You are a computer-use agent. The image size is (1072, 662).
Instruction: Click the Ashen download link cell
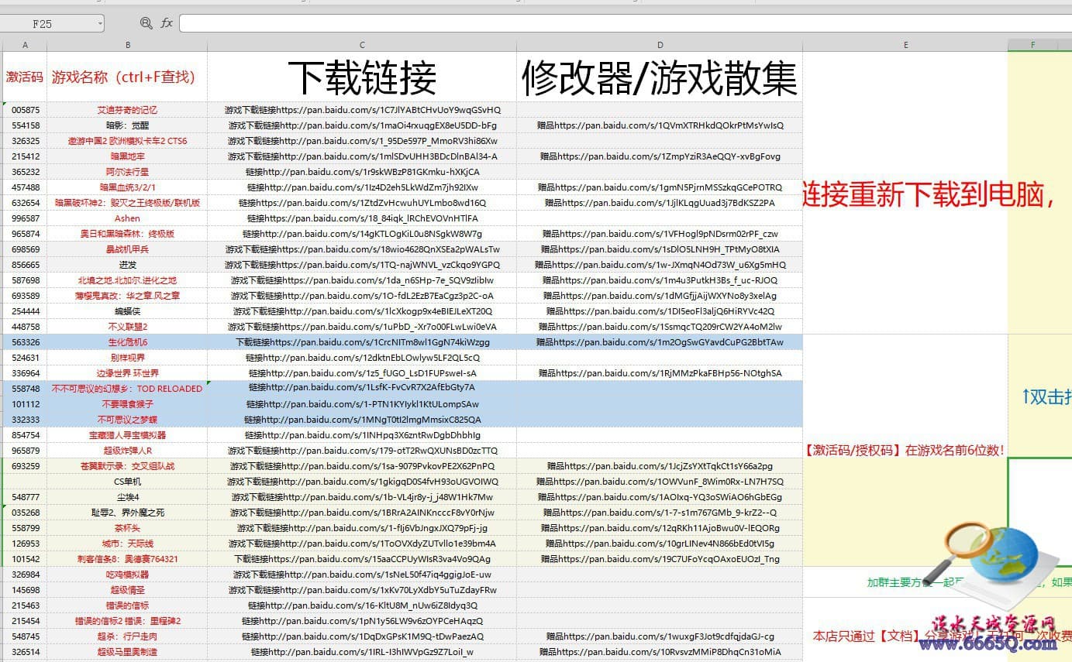pos(362,218)
